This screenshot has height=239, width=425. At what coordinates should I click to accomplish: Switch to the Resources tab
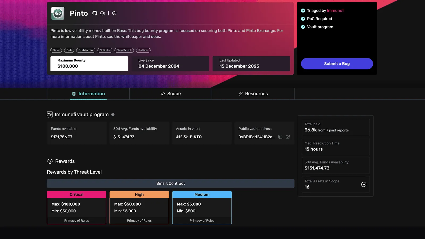point(253,94)
